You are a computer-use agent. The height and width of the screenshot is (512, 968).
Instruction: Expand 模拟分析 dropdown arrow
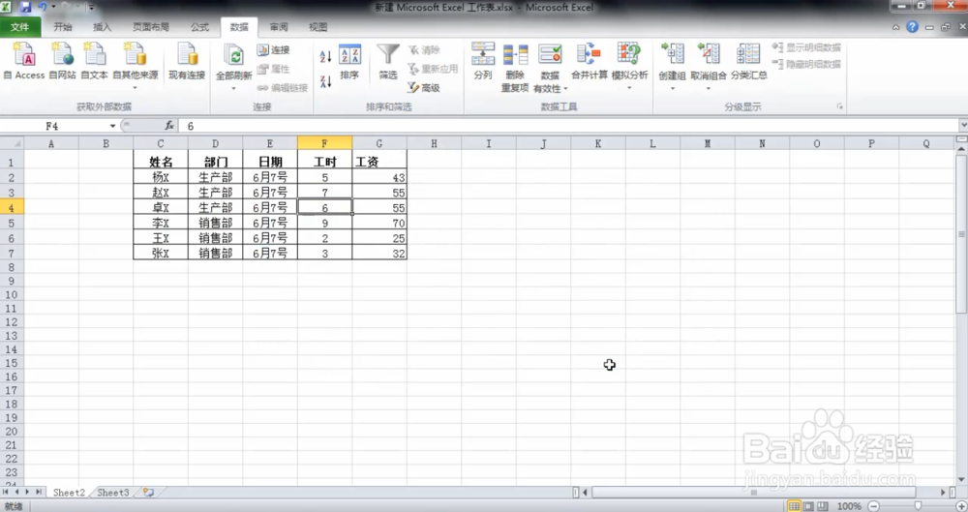pos(629,88)
